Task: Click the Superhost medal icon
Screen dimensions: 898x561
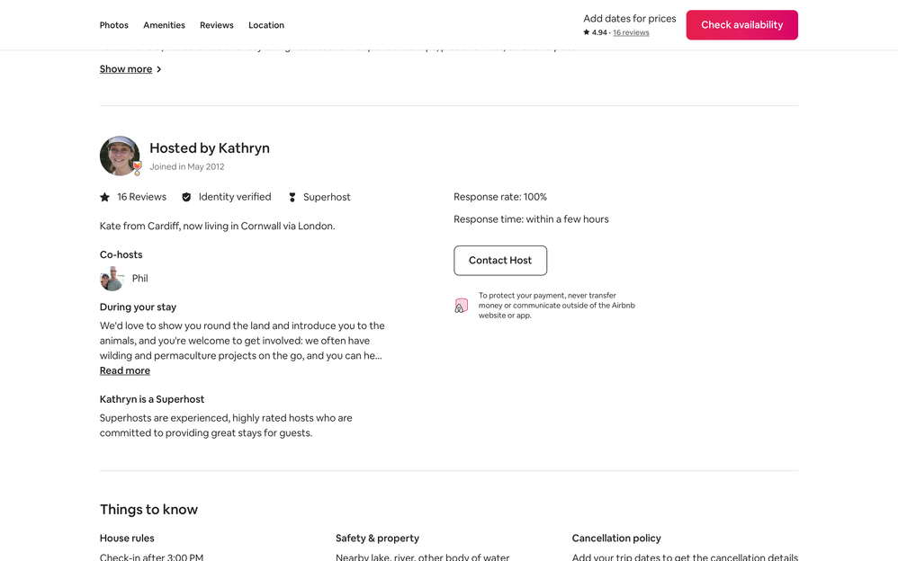Action: [292, 197]
